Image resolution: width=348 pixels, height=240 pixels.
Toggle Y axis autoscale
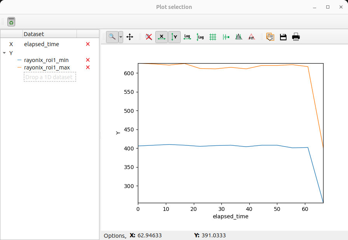click(x=174, y=37)
